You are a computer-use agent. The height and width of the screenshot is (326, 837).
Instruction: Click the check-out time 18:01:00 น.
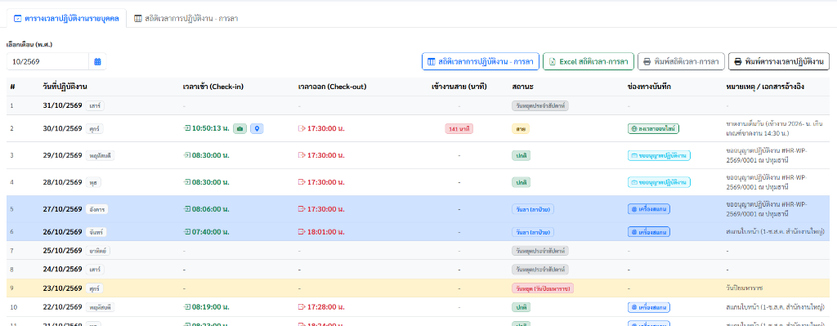[x=326, y=232]
